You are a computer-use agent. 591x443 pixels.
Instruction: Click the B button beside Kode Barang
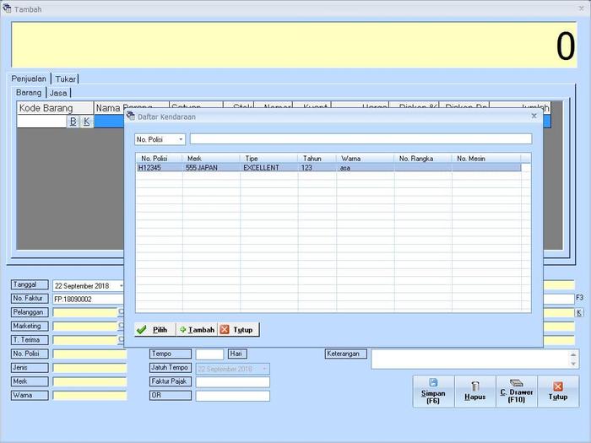[x=73, y=122]
